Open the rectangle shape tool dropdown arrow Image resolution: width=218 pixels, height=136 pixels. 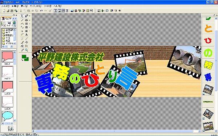pyautogui.click(x=30, y=24)
